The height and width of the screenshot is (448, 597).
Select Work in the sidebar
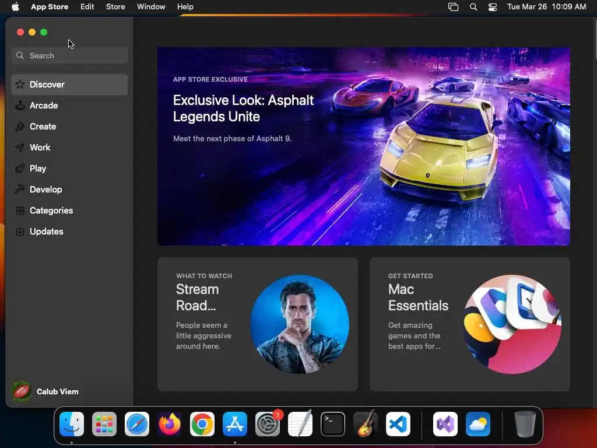click(x=69, y=148)
